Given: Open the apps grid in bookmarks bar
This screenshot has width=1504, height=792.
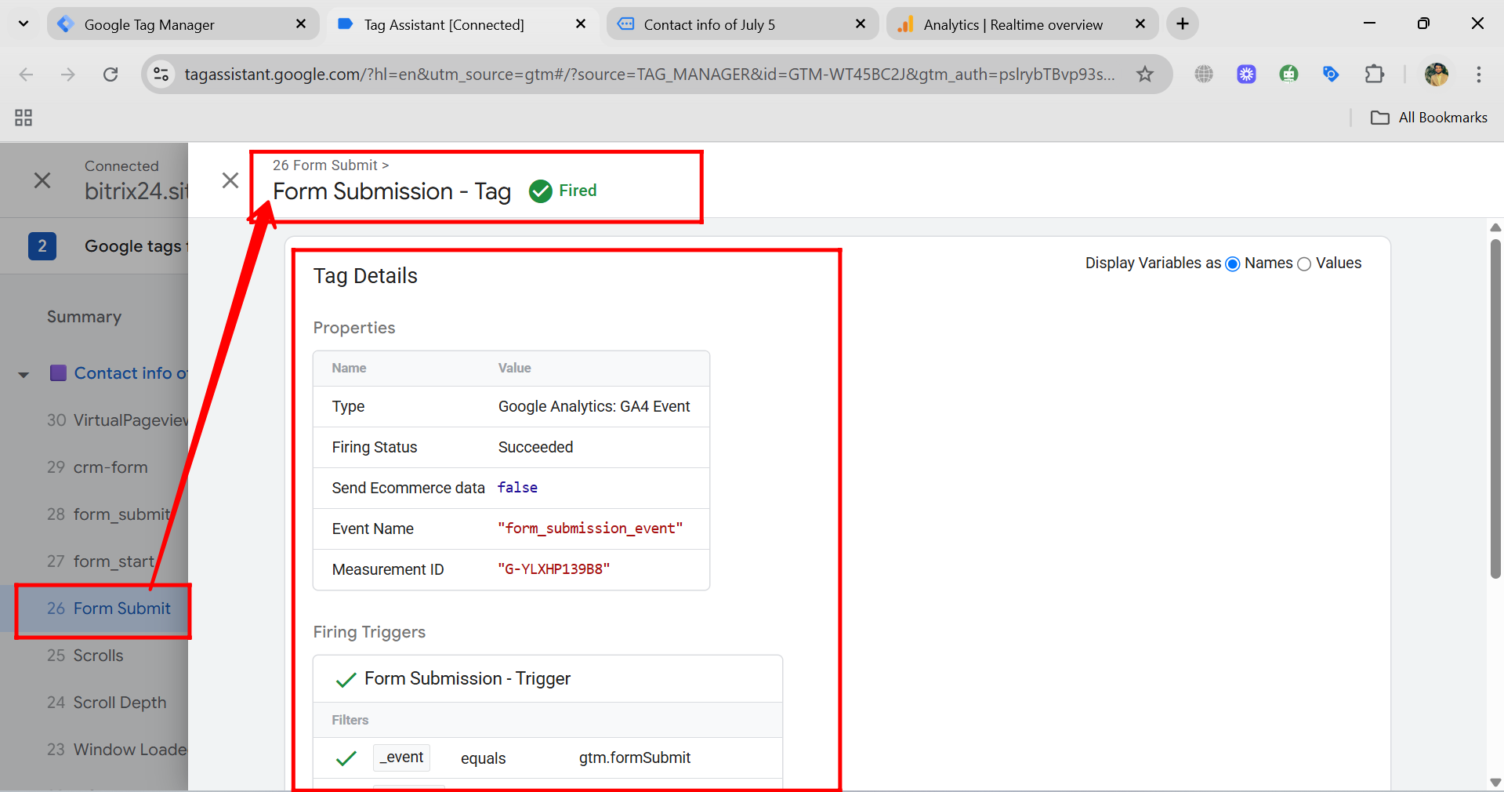Looking at the screenshot, I should coord(24,118).
